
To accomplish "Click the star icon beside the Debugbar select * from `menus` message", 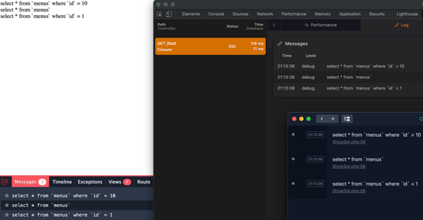I will (7, 205).
